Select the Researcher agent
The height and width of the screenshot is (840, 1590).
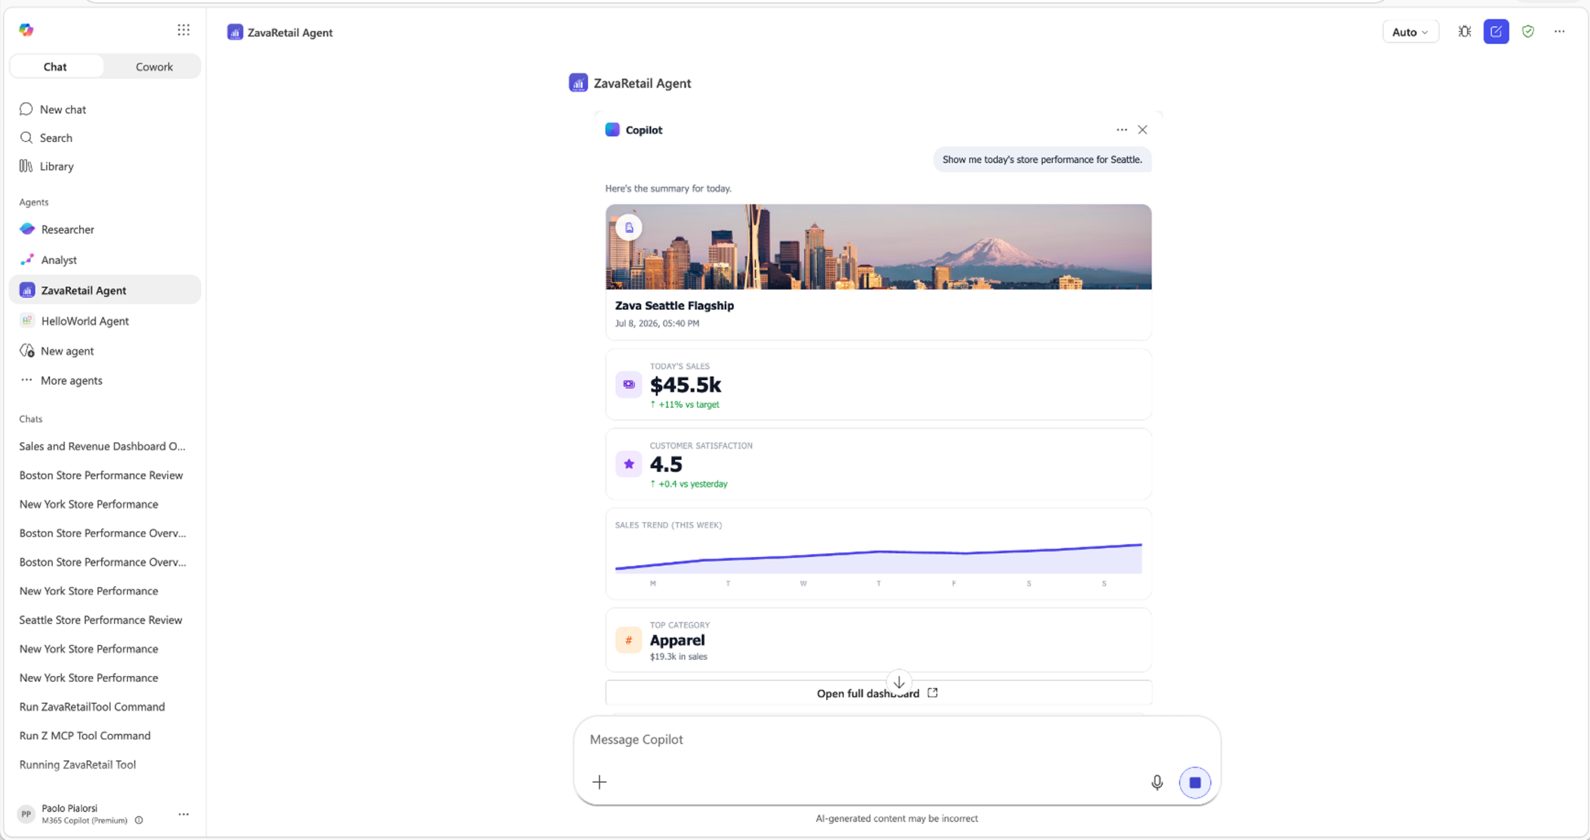[104, 230]
